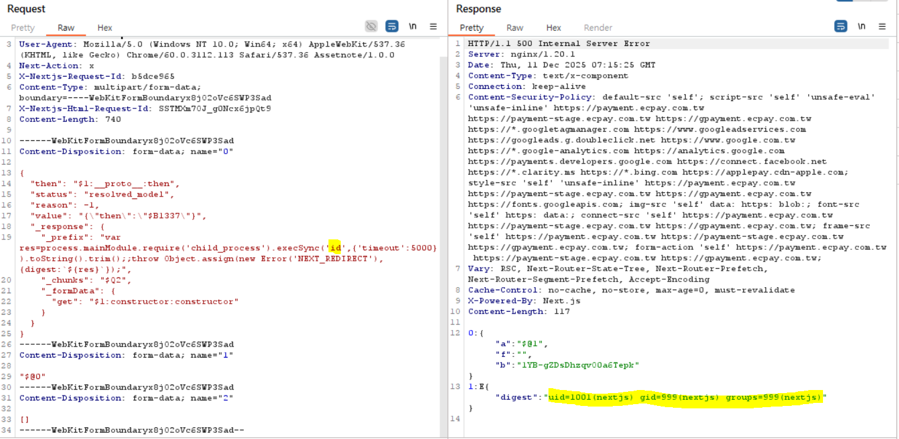Viewport: 899px width, 439px height.
Task: Click HTTP/1.1 500 Internal Server Error line
Action: [x=559, y=44]
